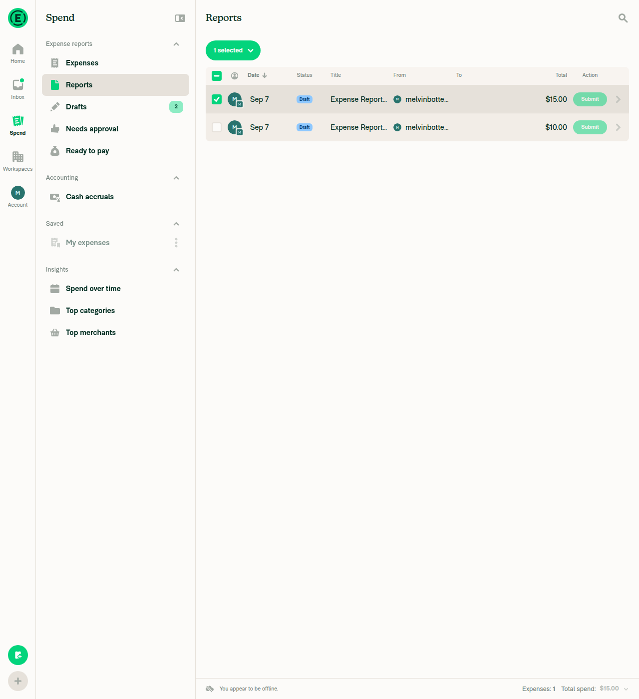This screenshot has height=699, width=639.
Task: Click the sender name in the $15.00 row
Action: point(427,99)
